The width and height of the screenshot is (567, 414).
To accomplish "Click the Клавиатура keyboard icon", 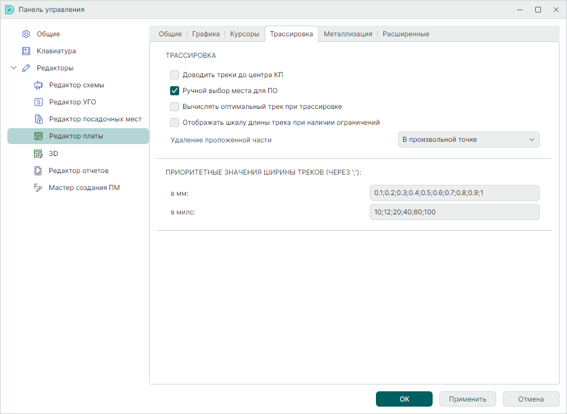I will tap(26, 51).
